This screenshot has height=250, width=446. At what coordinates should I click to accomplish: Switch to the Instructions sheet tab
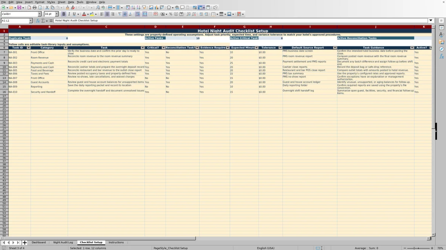pyautogui.click(x=116, y=243)
